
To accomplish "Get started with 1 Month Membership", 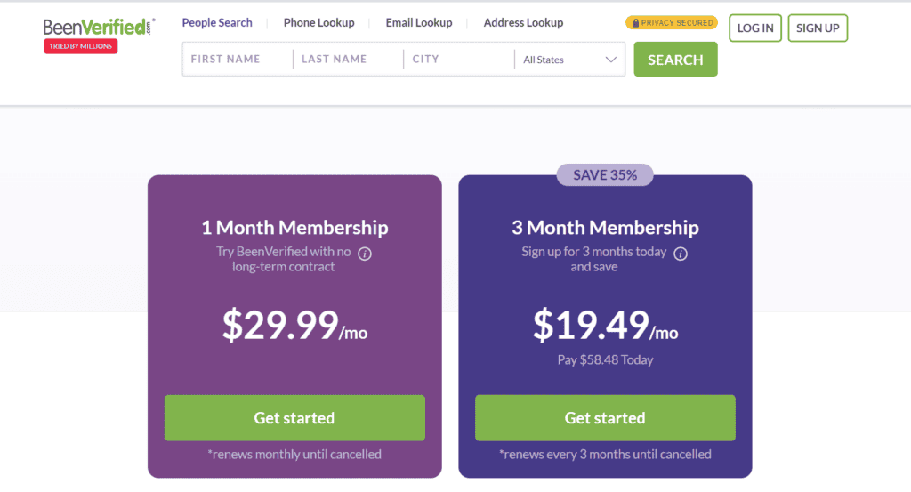I will pos(294,417).
